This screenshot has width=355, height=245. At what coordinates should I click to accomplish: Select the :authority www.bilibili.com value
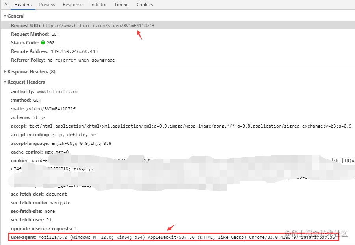[x=58, y=91]
